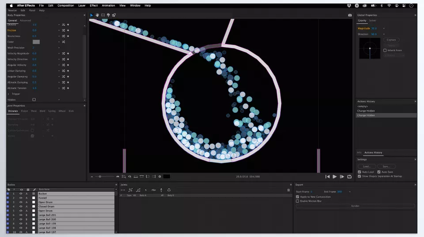Screen dimensions: 424x237
Task: Click the randomize icon for Color
Action: 64,42
